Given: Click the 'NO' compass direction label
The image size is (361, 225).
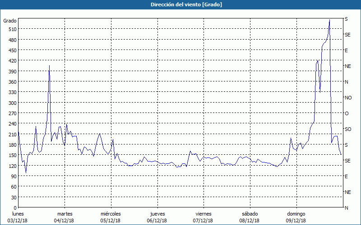Looking at the screenshot, I should click(348, 98).
